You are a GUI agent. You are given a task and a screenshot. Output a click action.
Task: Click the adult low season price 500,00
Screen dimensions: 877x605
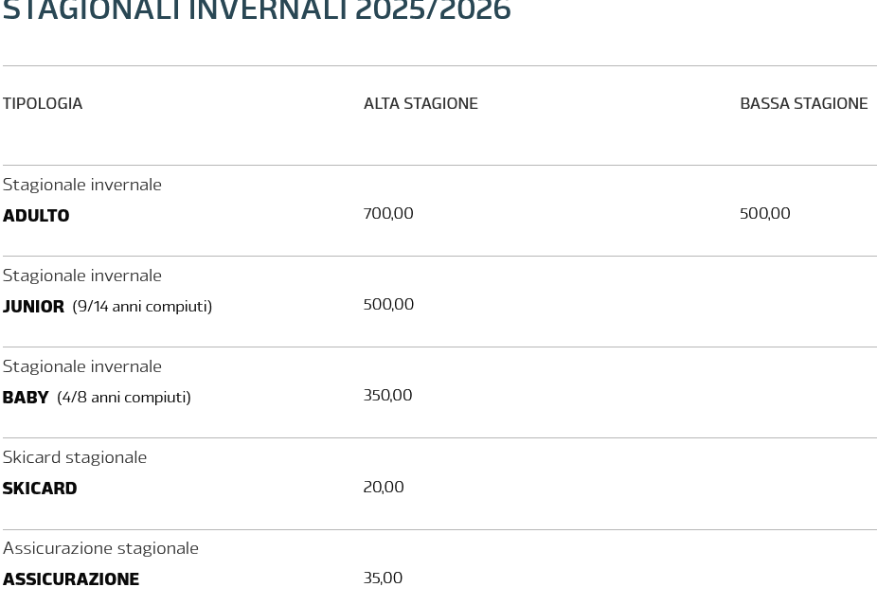[x=764, y=214]
